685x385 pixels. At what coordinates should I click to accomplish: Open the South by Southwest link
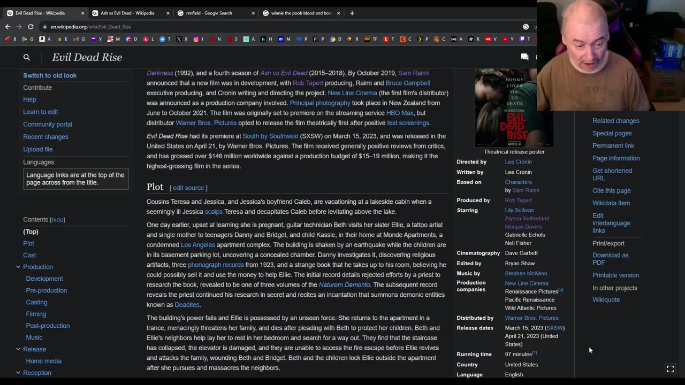click(270, 136)
